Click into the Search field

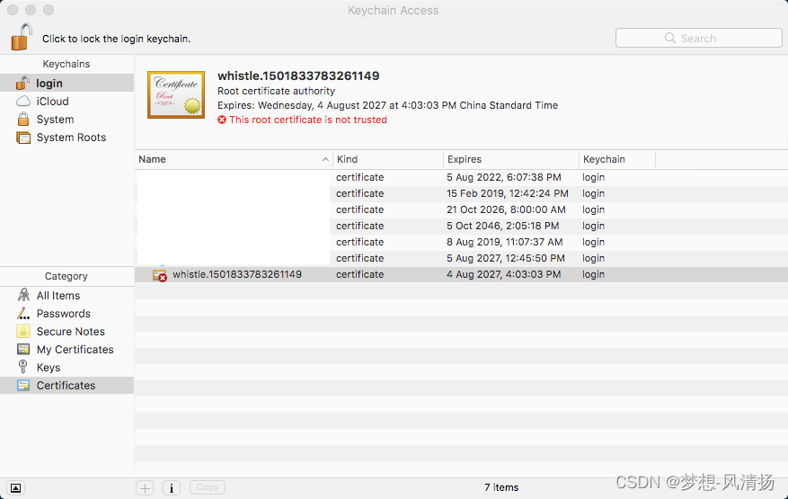click(698, 39)
